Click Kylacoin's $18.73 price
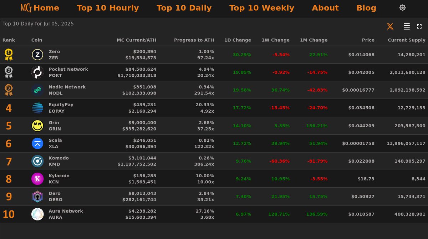This screenshot has height=239, width=428. pyautogui.click(x=366, y=179)
